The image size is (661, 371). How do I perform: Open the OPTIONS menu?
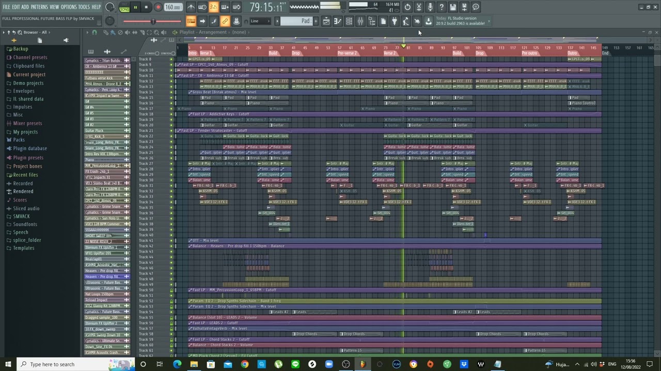[x=68, y=7]
